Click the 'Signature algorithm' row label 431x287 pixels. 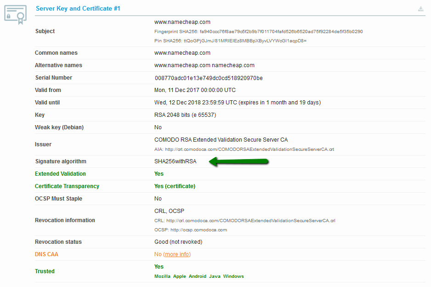point(61,161)
